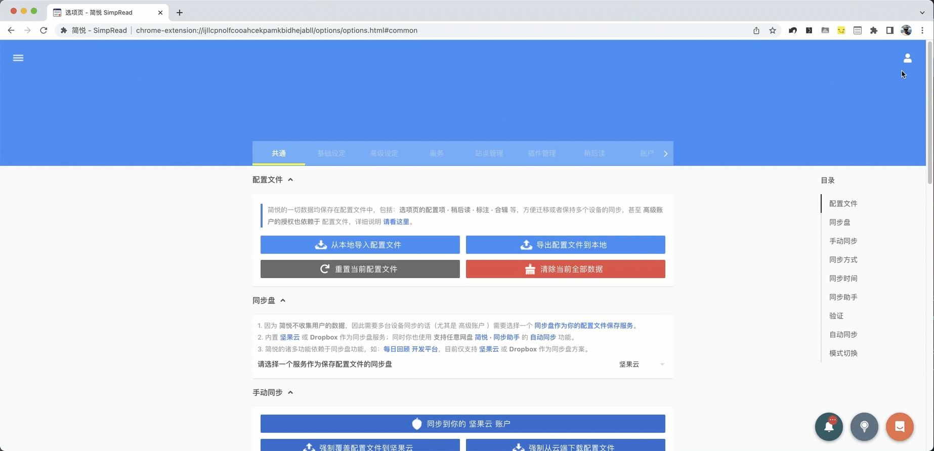Jump to 同步方式 in the 目录
This screenshot has width=934, height=451.
[x=843, y=259]
